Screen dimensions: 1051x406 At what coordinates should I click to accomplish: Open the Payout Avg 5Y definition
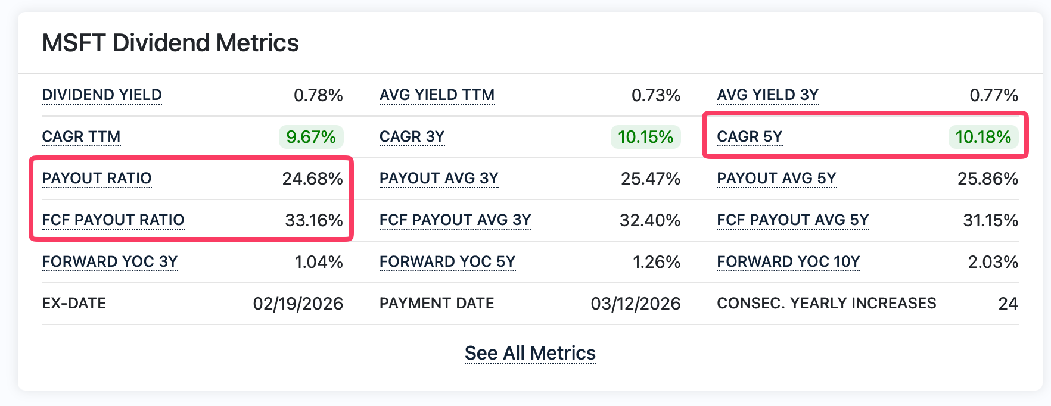pyautogui.click(x=776, y=178)
